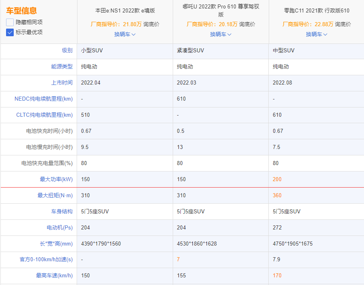Image resolution: width=364 pixels, height=285 pixels.
Task: Click the CLTC纯电续航里程 row label
Action: [x=44, y=115]
